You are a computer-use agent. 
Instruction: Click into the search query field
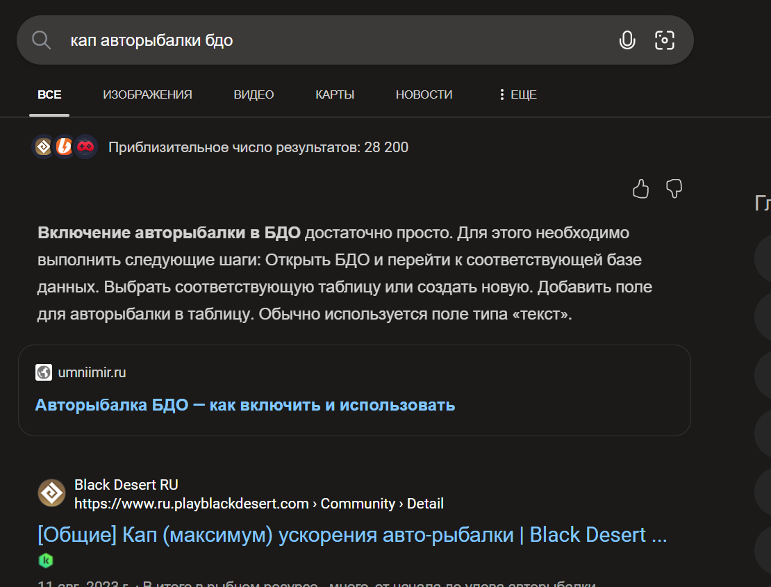click(x=333, y=40)
